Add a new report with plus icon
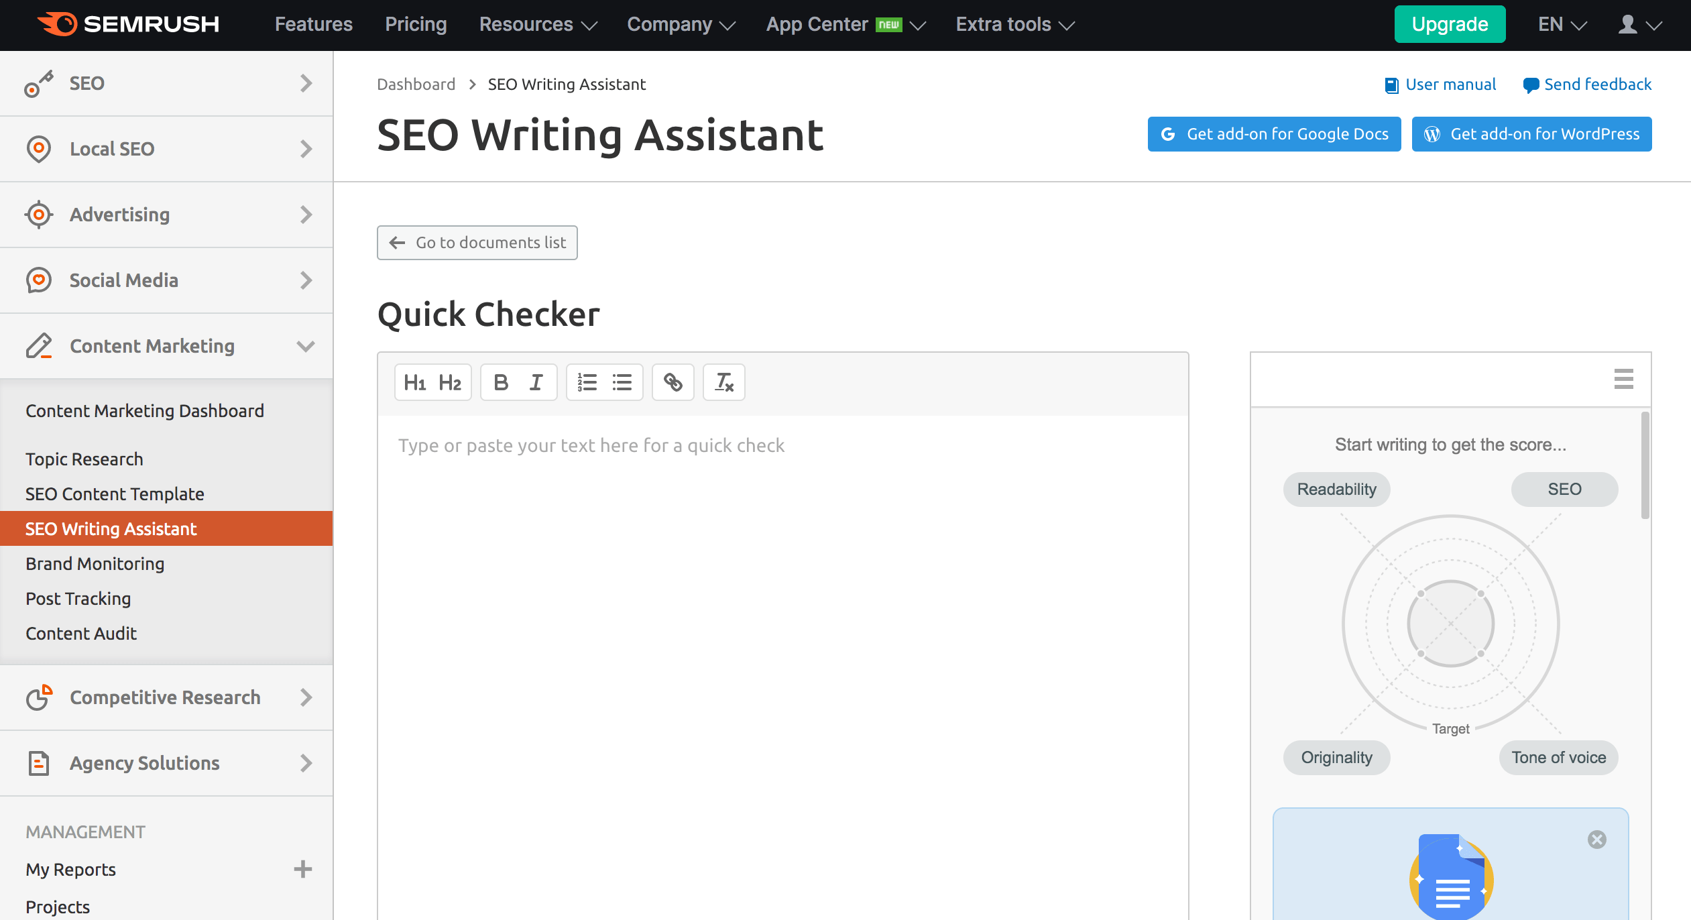The height and width of the screenshot is (920, 1691). 303,869
